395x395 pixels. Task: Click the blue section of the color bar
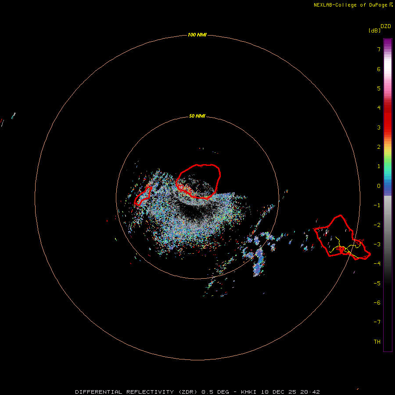pos(388,188)
